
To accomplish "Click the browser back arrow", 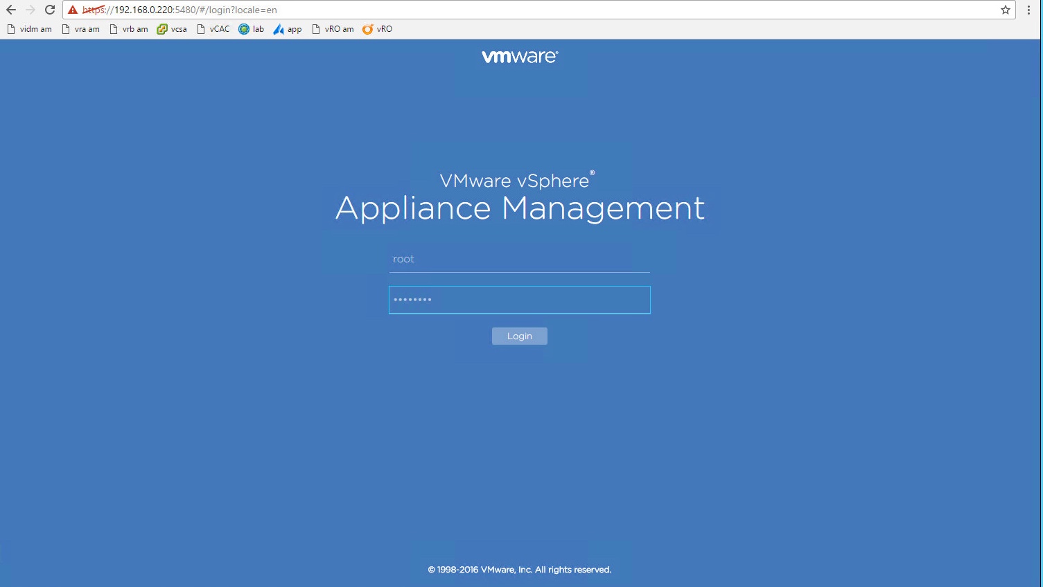I will click(x=11, y=10).
